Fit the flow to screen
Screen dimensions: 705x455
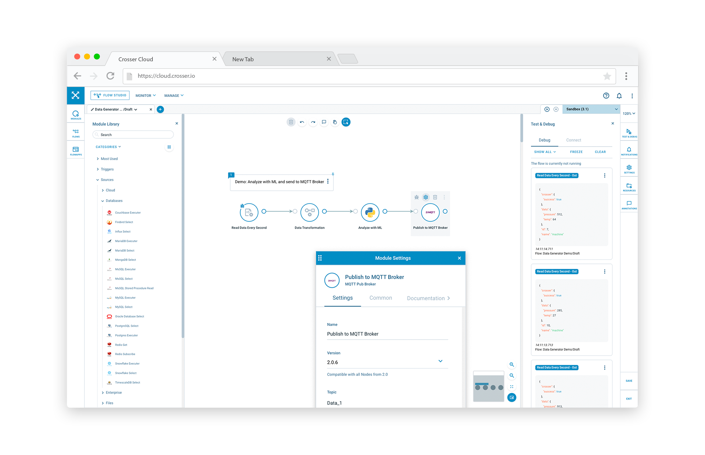pos(511,387)
